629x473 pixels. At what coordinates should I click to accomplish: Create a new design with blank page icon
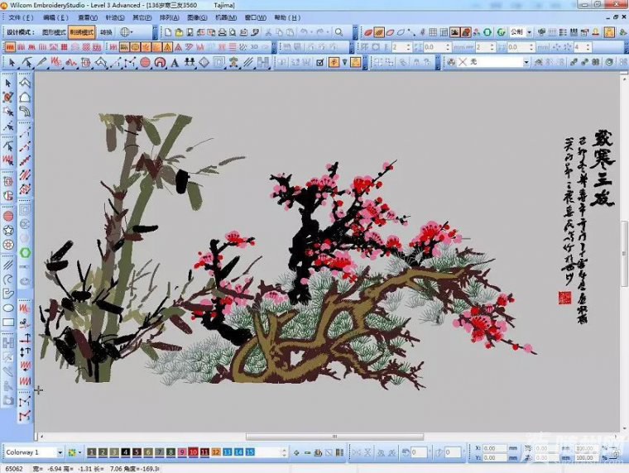[168, 32]
